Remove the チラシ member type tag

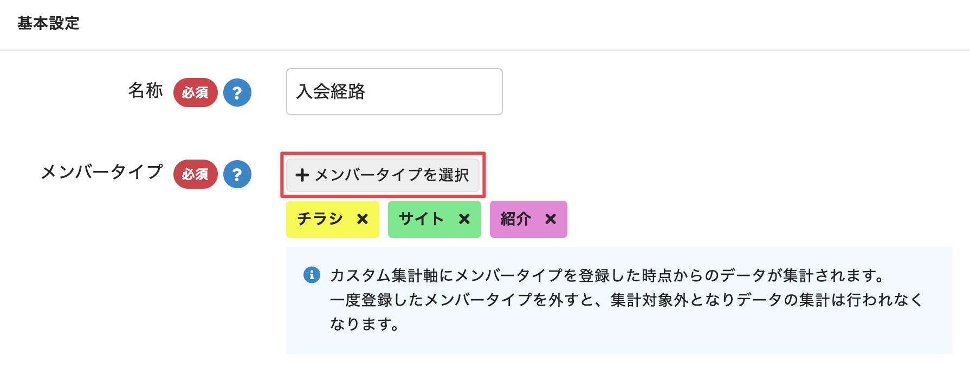click(x=363, y=219)
